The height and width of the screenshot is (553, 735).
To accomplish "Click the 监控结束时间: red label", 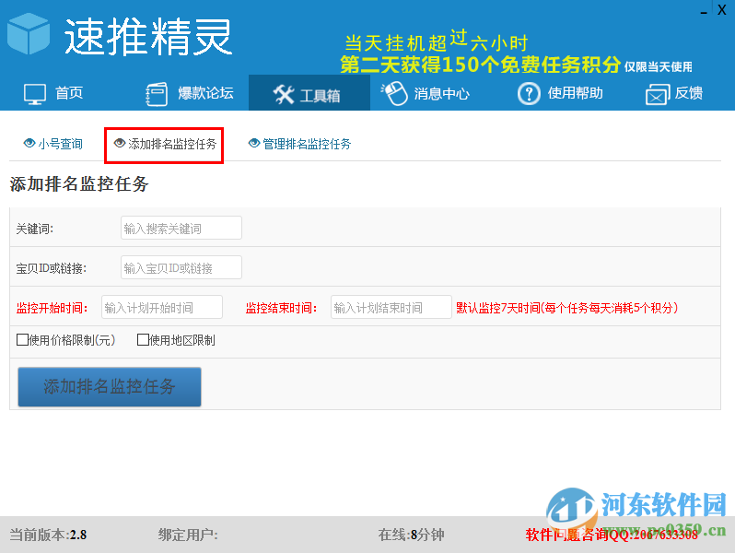I will click(281, 308).
